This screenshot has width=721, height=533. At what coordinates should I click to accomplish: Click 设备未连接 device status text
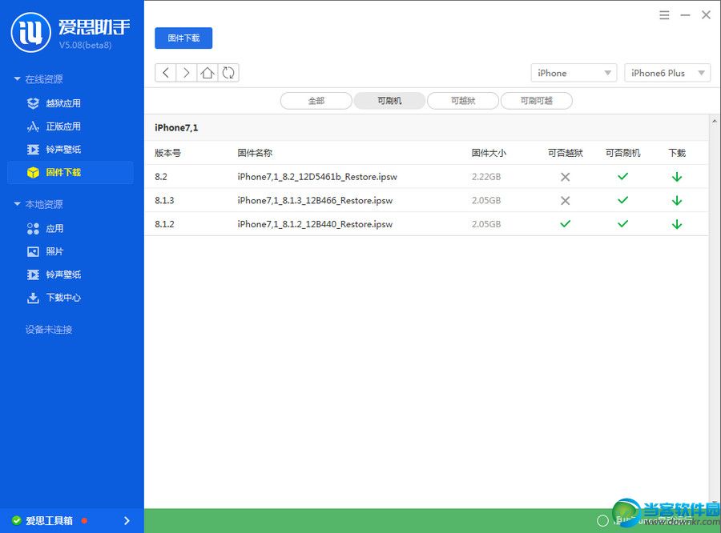49,330
